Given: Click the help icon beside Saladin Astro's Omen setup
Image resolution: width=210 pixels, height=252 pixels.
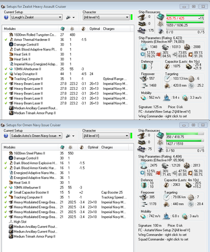Looking at the screenshot, I should (x=6, y=136).
